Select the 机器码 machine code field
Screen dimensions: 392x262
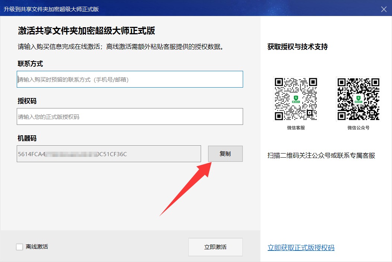click(x=109, y=154)
